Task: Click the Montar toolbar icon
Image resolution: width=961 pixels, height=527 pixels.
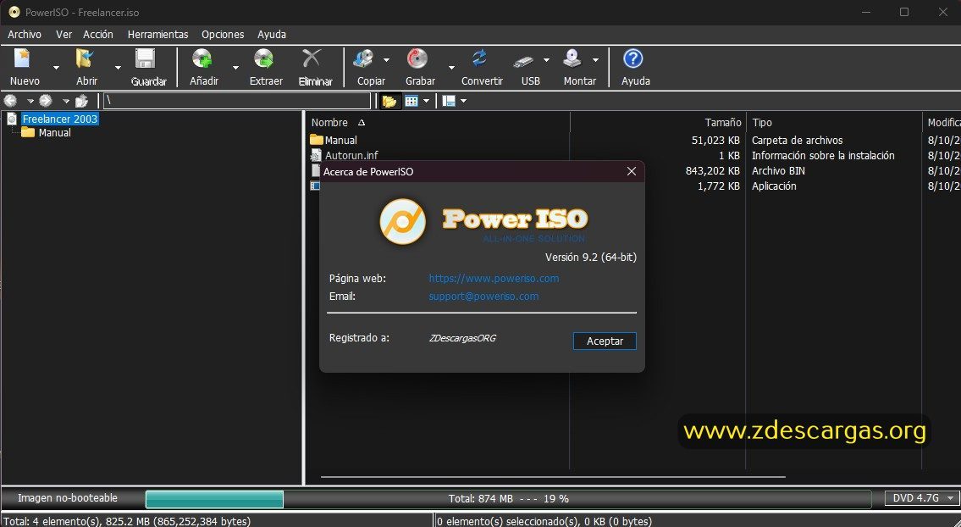Action: tap(572, 59)
